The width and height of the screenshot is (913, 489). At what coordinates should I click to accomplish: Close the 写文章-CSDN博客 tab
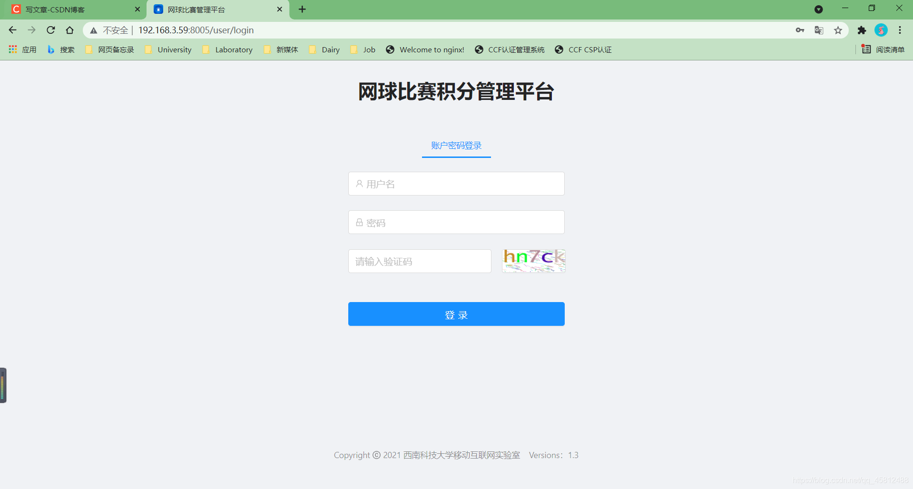[137, 9]
